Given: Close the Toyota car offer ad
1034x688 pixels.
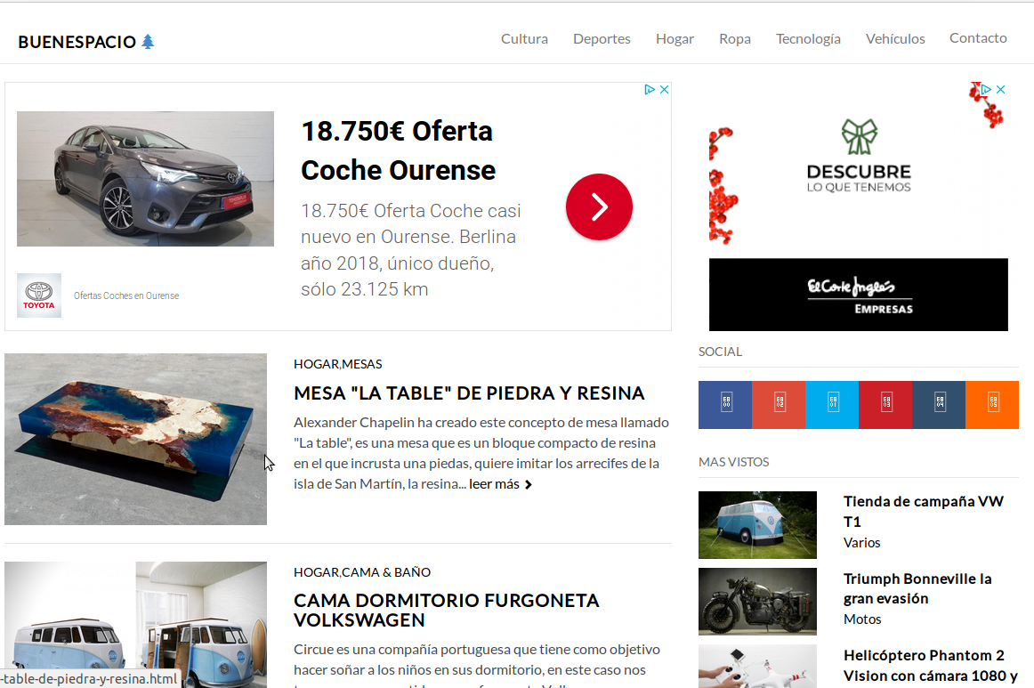Looking at the screenshot, I should point(663,90).
